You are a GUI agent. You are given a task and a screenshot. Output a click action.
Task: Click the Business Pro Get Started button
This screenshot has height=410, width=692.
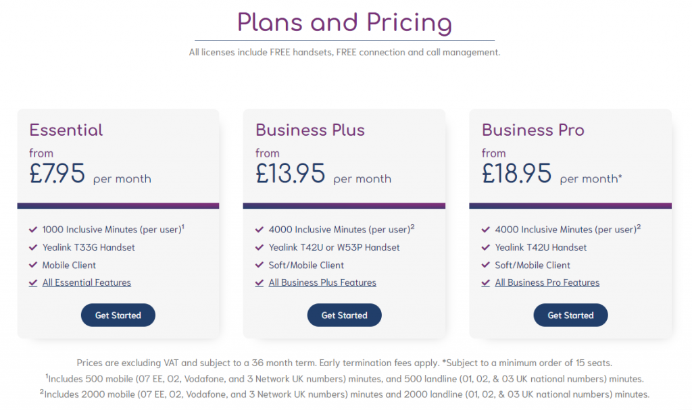tap(570, 315)
